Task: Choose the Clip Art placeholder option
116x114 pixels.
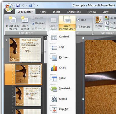Action: (62, 109)
